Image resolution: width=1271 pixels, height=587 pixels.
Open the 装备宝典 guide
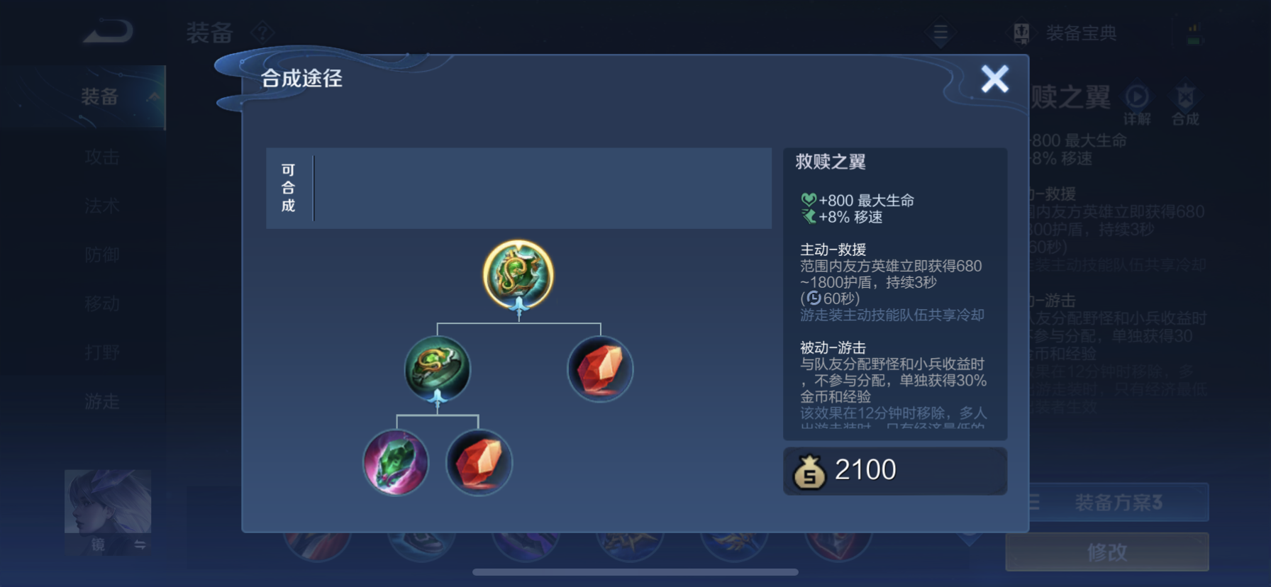click(x=1064, y=33)
